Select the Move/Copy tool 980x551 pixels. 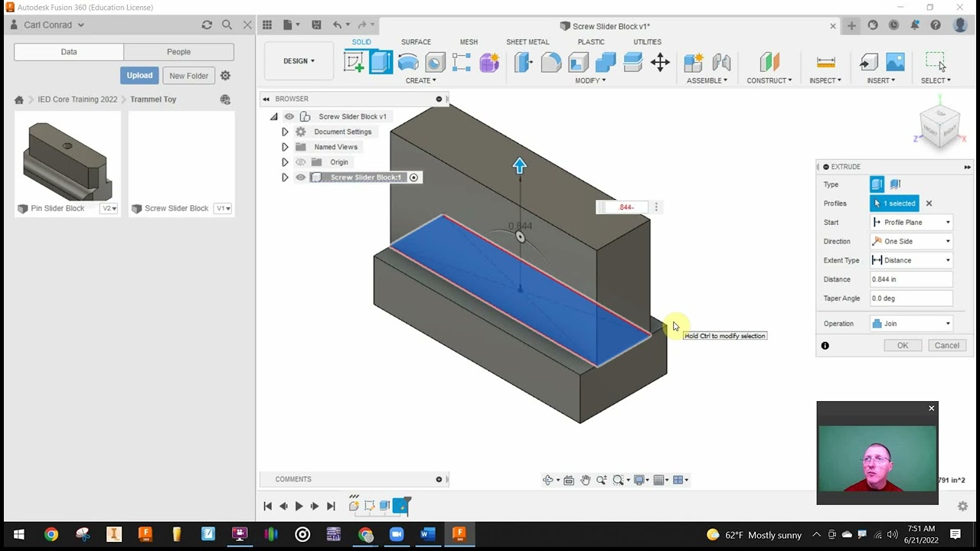pos(660,62)
